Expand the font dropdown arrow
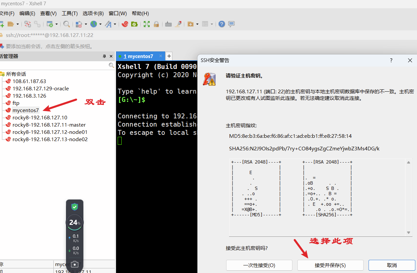This screenshot has height=273, width=417. tap(115, 24)
